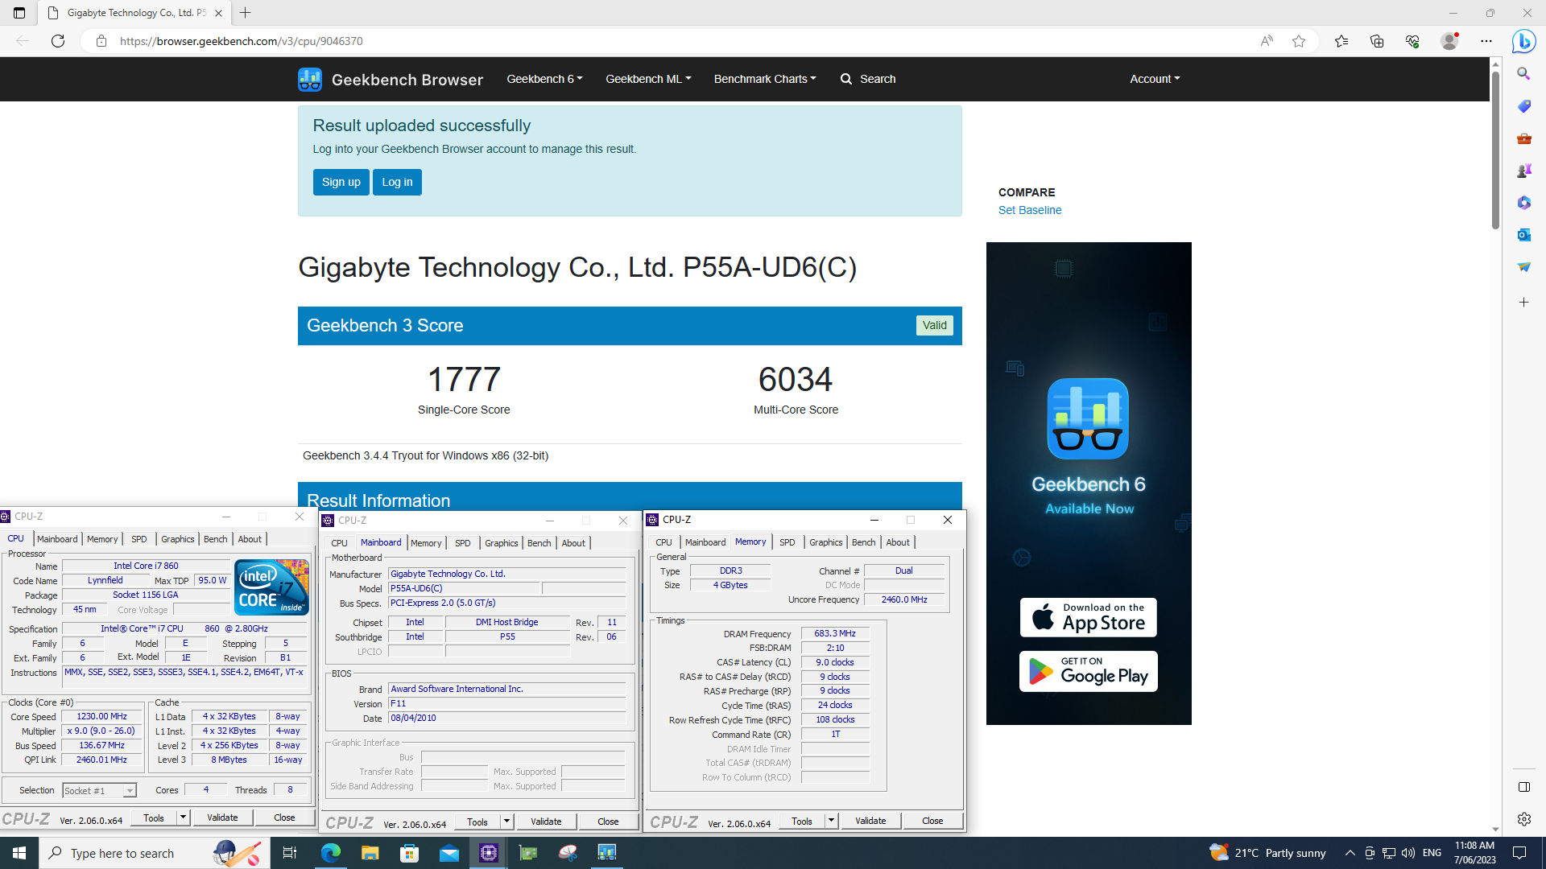Open the sidebar search icon

[1523, 74]
